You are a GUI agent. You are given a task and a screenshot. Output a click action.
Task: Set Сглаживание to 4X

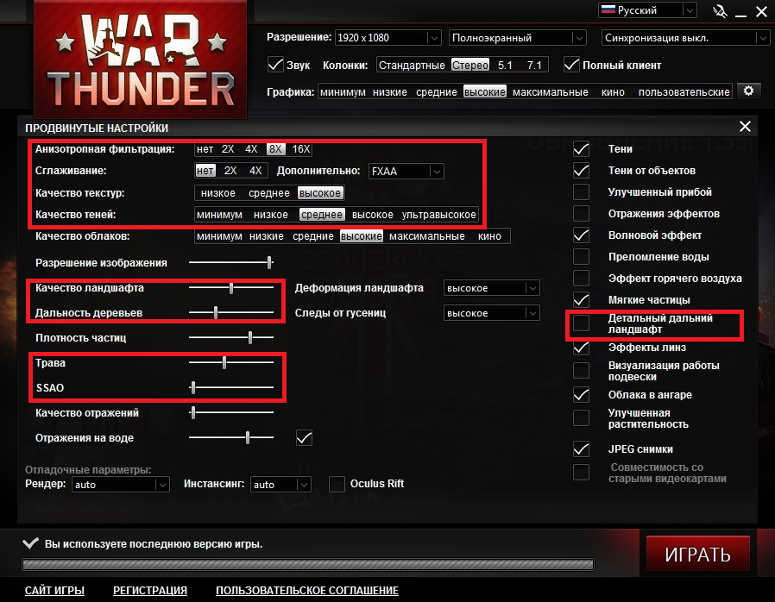pos(255,171)
